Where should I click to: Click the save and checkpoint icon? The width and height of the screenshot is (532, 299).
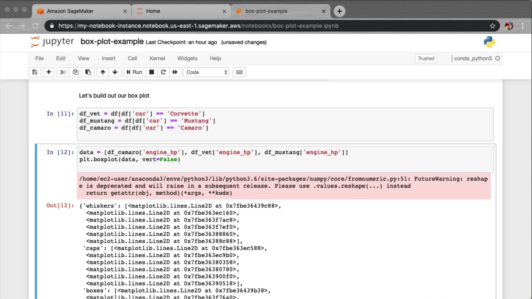click(35, 72)
